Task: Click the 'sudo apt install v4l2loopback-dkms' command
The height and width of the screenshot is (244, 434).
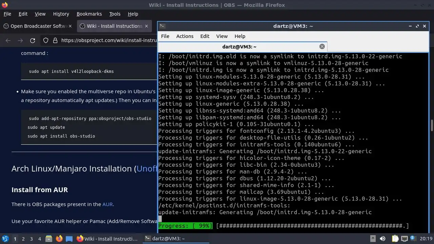Action: [71, 72]
